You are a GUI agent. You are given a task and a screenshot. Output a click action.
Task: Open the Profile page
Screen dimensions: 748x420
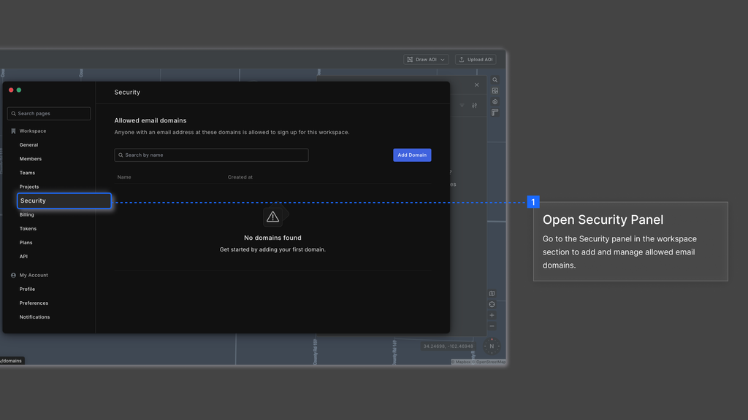click(x=27, y=289)
